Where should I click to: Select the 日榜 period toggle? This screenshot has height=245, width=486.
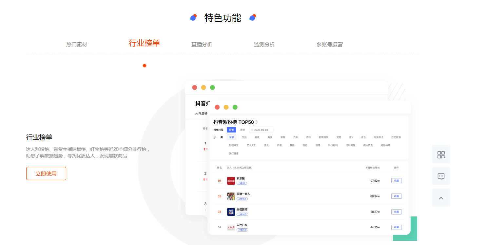[231, 130]
